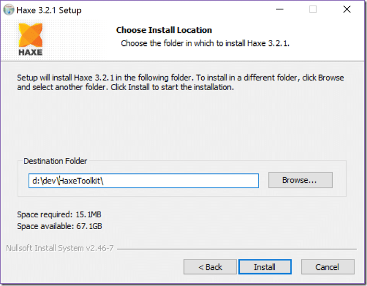Click the 'Destination Folder' group label

pos(55,161)
